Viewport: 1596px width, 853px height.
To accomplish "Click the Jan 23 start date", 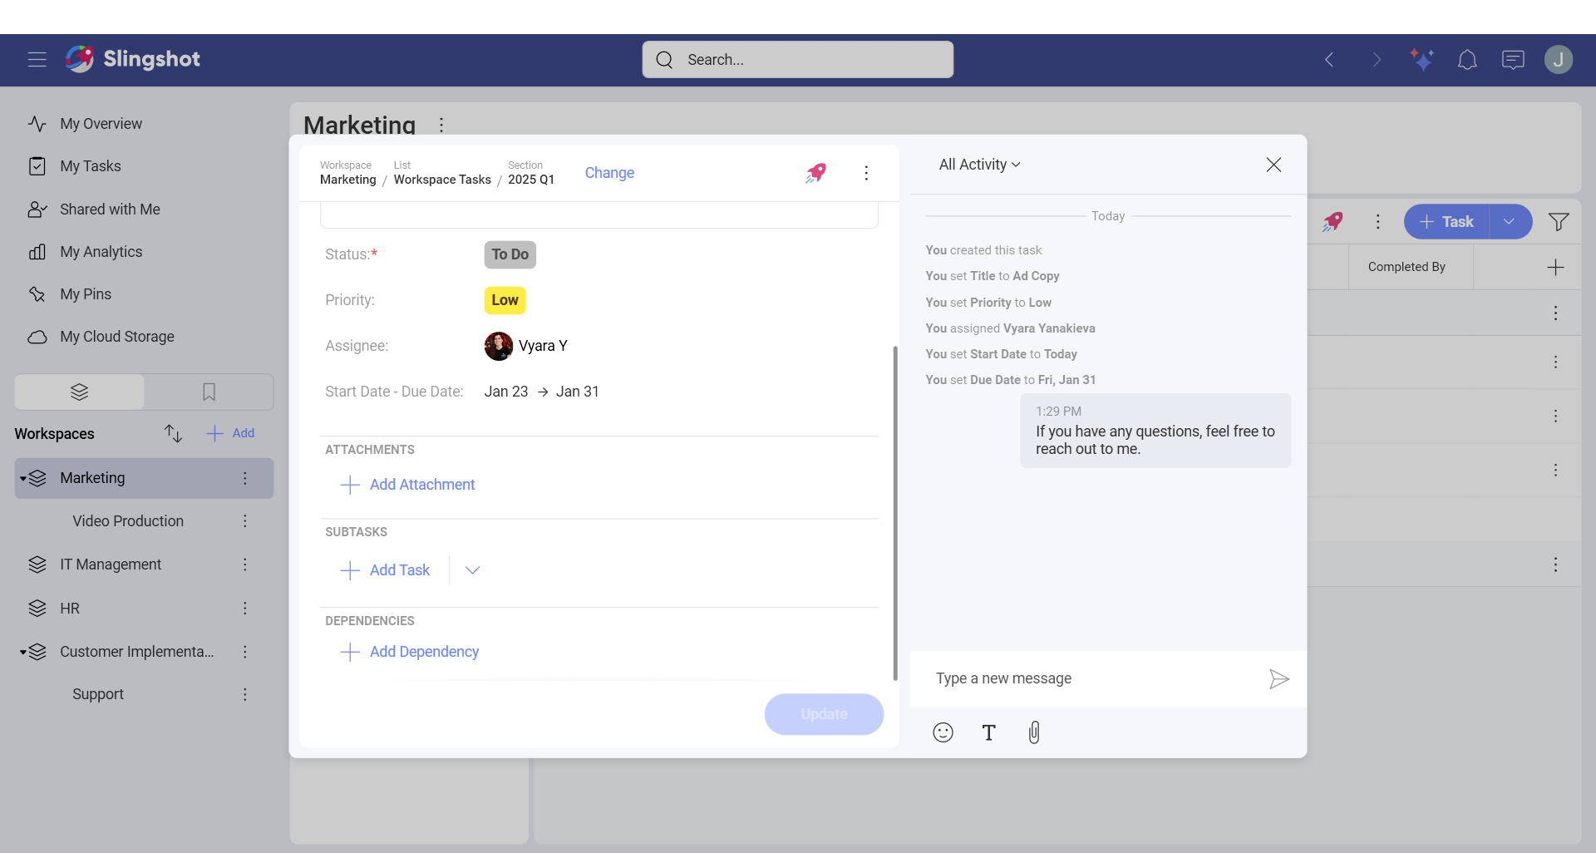I will click(506, 392).
